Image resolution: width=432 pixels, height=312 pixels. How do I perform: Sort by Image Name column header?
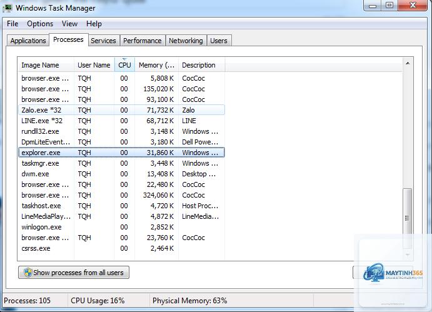46,65
